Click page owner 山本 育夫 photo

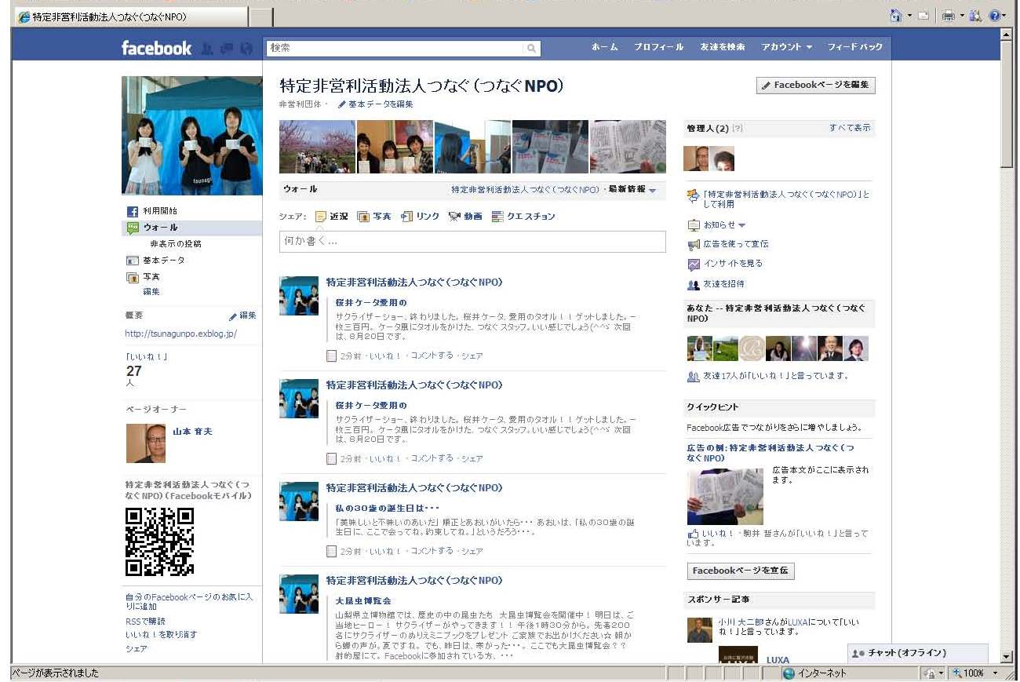(146, 443)
